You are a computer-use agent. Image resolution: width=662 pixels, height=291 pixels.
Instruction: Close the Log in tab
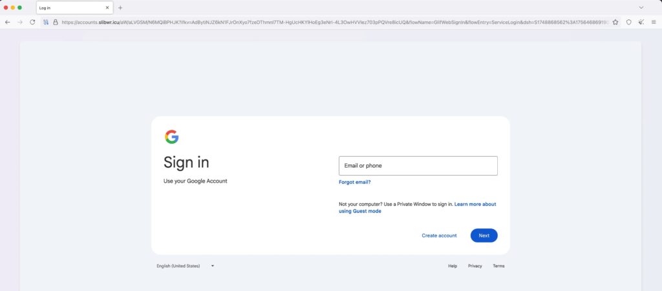(107, 8)
